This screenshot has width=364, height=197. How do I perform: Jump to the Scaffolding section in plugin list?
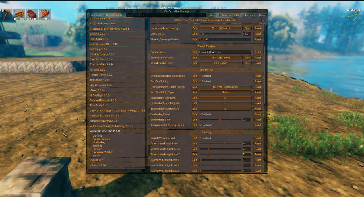click(99, 142)
